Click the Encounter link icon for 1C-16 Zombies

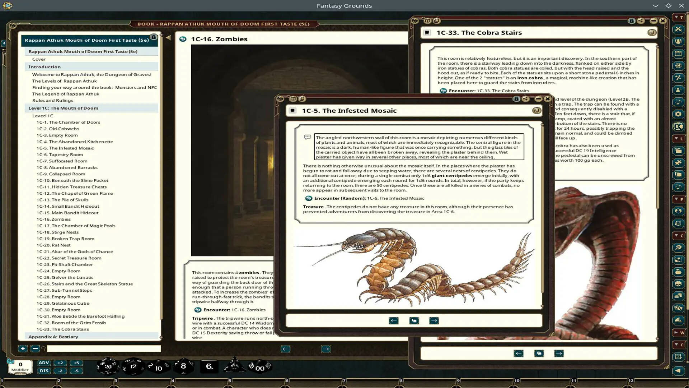pos(198,310)
